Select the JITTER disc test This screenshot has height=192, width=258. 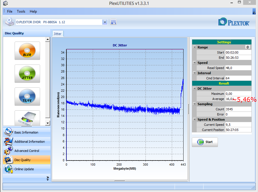tap(27, 74)
